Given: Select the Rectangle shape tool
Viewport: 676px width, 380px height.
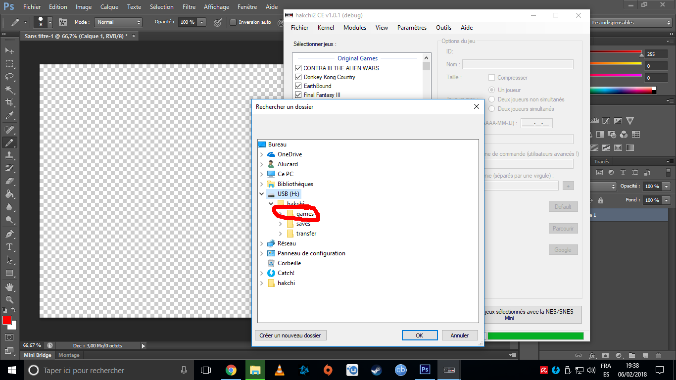Looking at the screenshot, I should click(9, 273).
